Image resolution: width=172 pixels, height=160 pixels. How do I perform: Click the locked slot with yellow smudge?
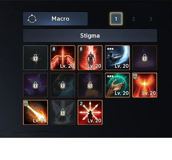coord(90,85)
